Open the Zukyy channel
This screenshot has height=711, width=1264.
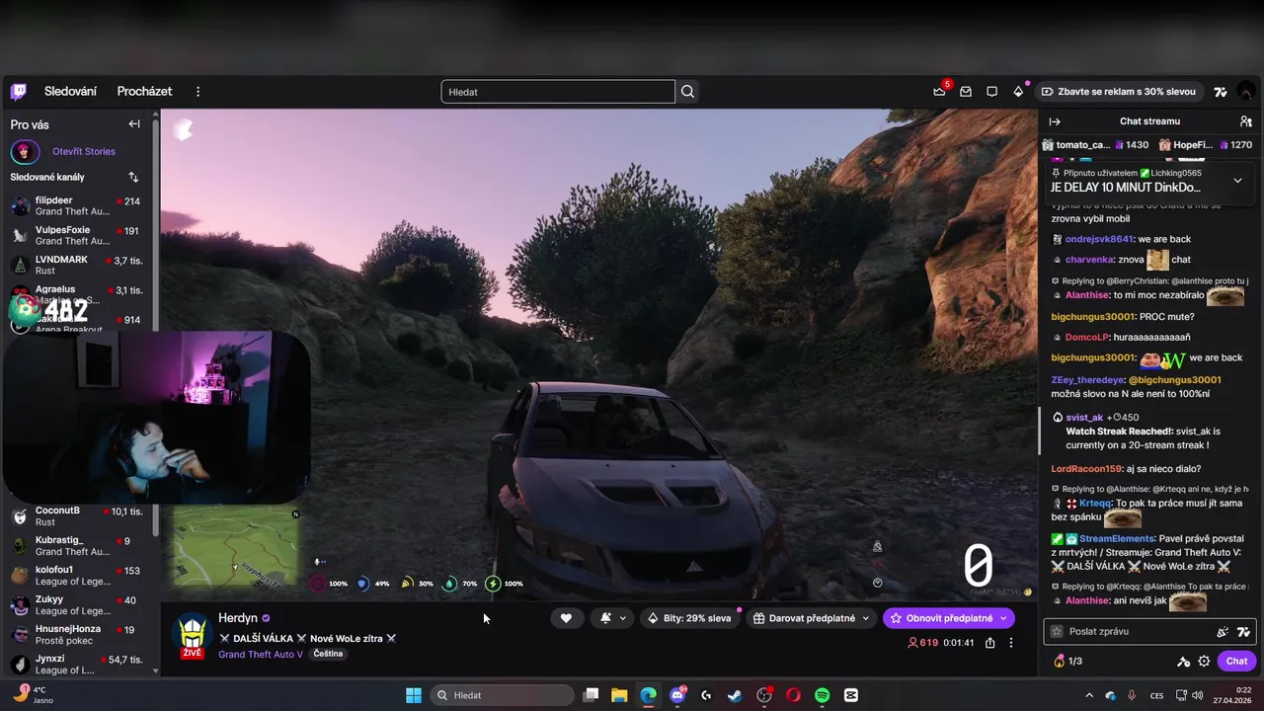(79, 604)
